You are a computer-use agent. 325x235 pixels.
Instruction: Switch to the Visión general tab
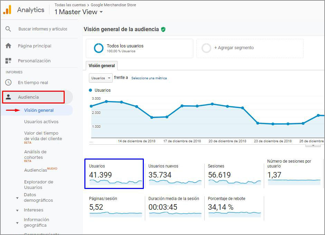(x=101, y=65)
